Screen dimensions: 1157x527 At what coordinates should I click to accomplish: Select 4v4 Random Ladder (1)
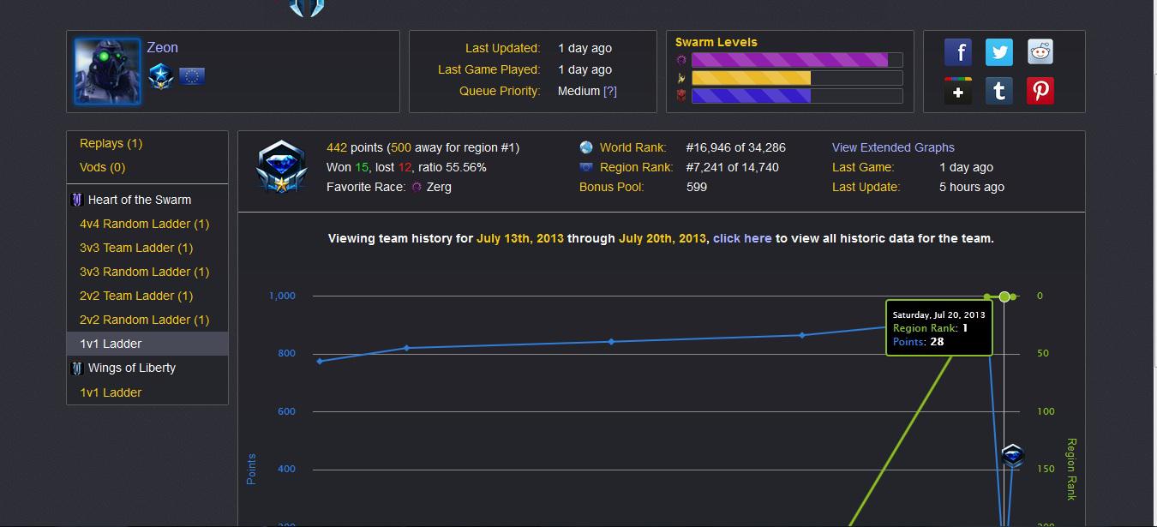tap(145, 224)
